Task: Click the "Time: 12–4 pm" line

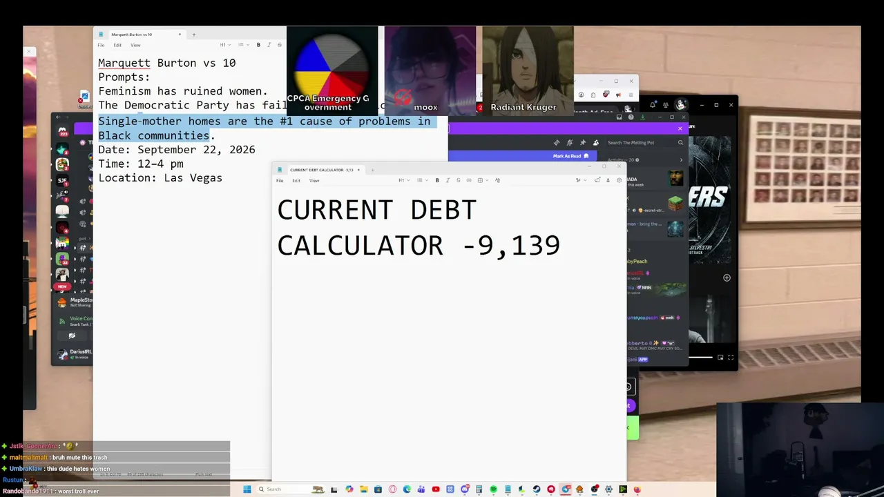Action: pyautogui.click(x=141, y=164)
